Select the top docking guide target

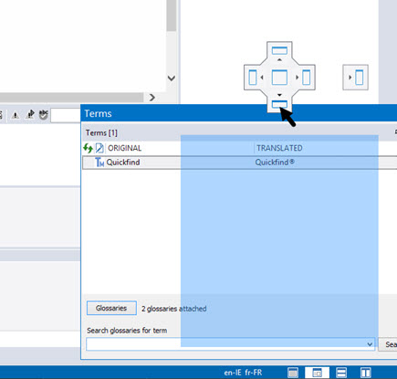pyautogui.click(x=279, y=50)
